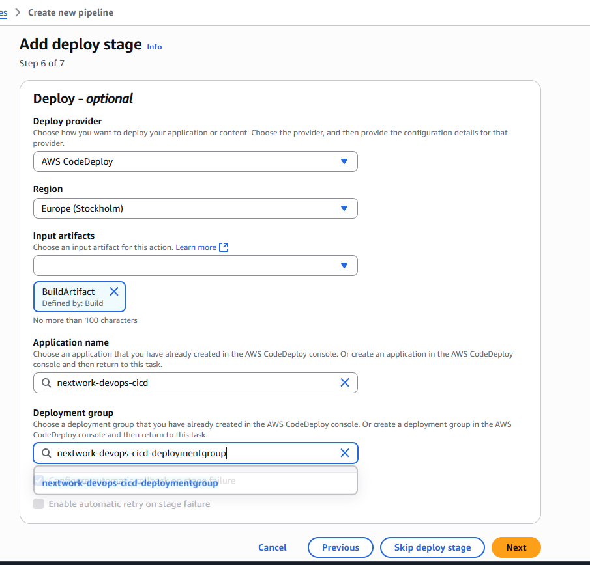Click the search magnifier in Deployment group
The width and height of the screenshot is (590, 565).
(46, 453)
